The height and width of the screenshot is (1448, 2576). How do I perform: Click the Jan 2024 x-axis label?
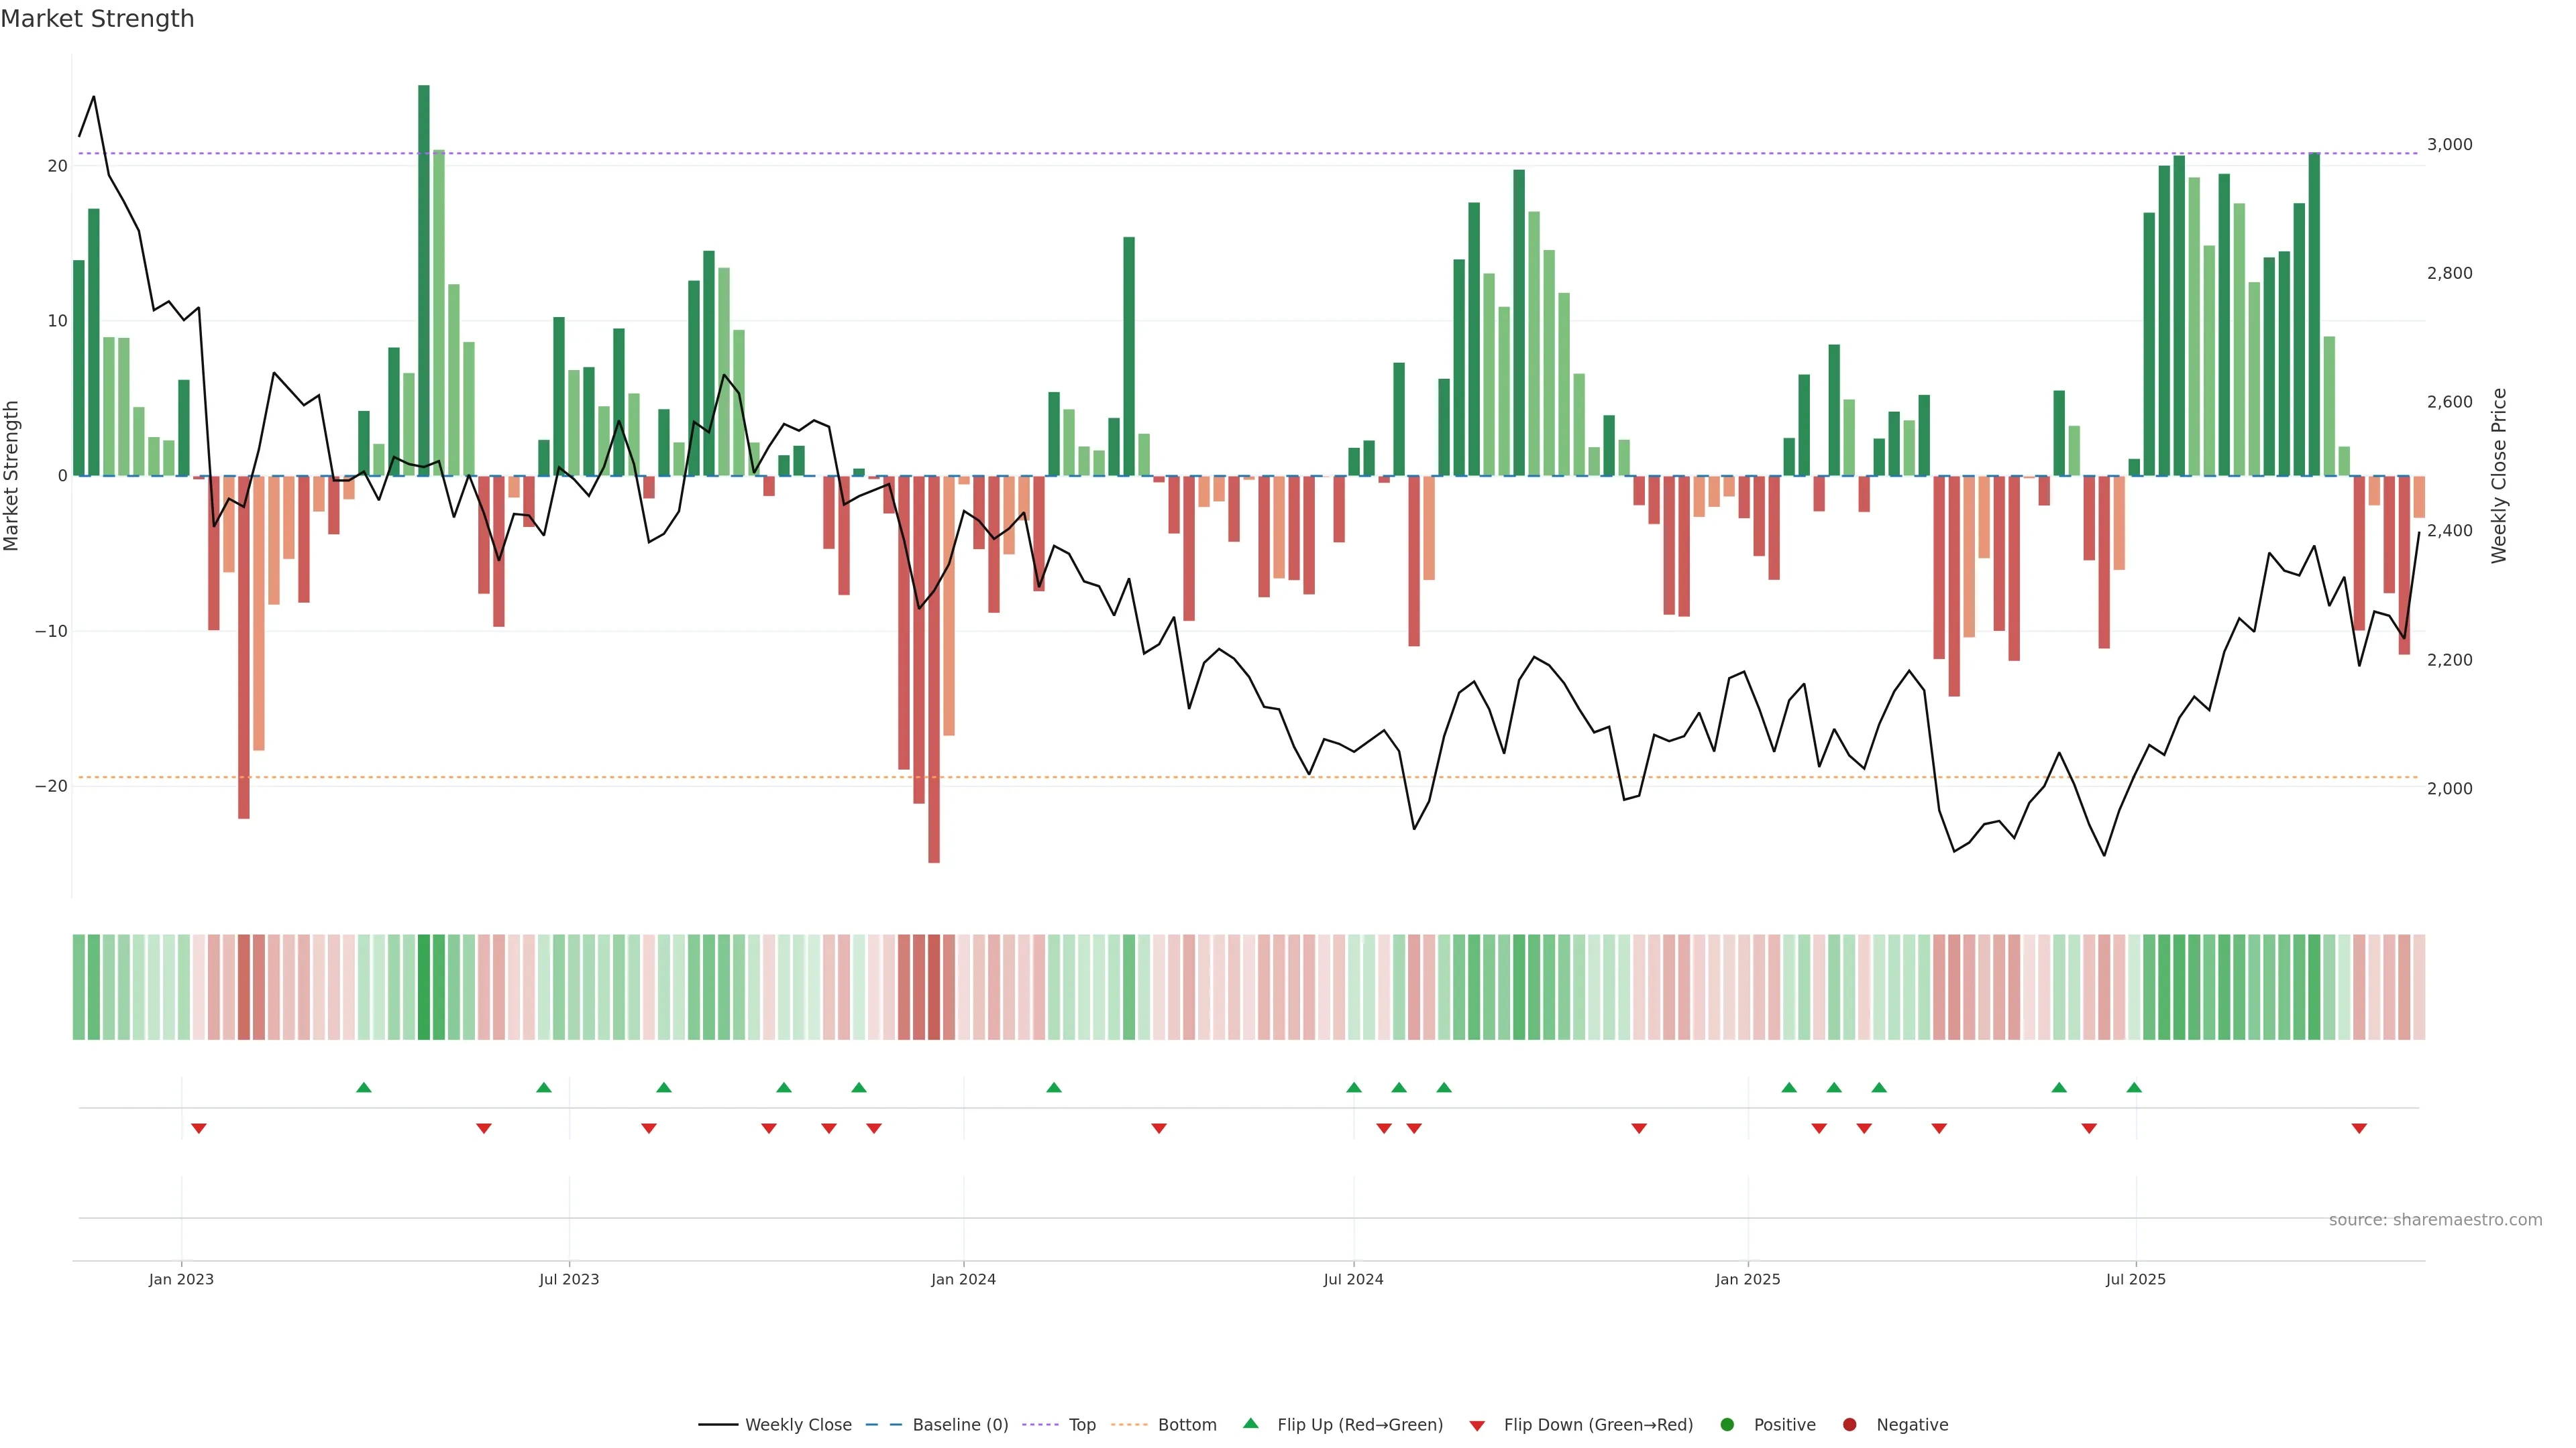coord(963,1279)
